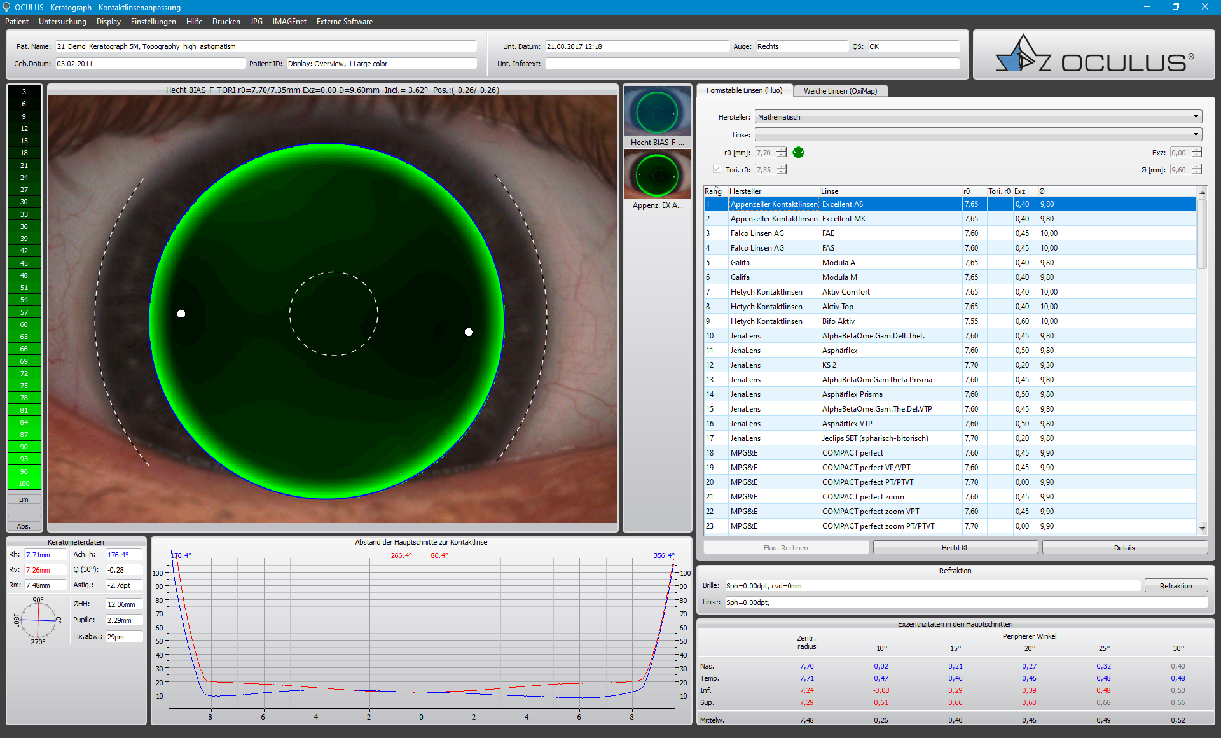The width and height of the screenshot is (1221, 738).
Task: Increase Ø [mm] diameter with up arrow
Action: (x=1196, y=167)
